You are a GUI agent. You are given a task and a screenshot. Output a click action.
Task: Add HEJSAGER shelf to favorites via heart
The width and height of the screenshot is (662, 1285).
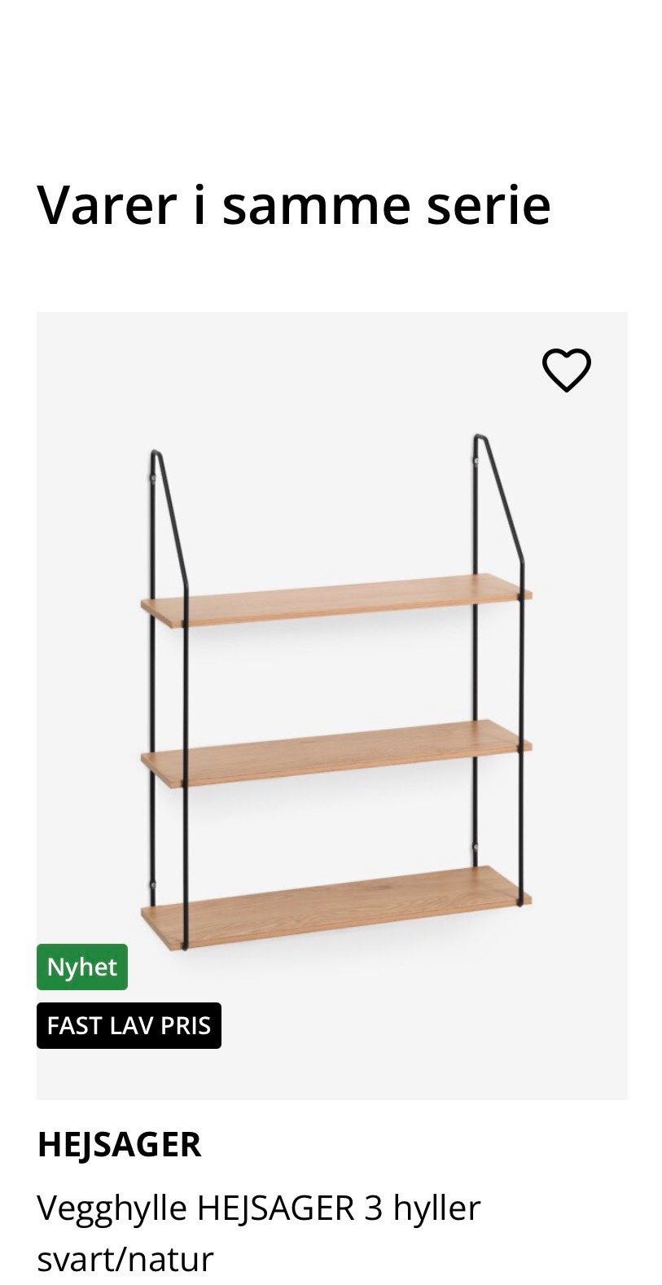pyautogui.click(x=566, y=371)
